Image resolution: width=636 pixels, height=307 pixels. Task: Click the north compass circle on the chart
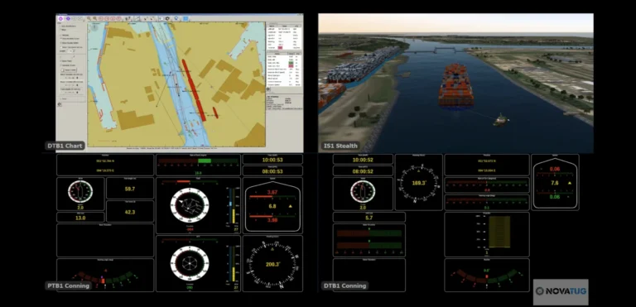(x=94, y=27)
